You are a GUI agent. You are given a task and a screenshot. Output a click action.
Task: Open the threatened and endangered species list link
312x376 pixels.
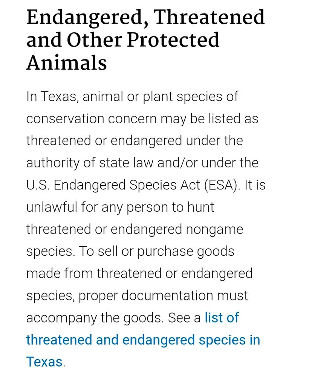pyautogui.click(x=143, y=340)
